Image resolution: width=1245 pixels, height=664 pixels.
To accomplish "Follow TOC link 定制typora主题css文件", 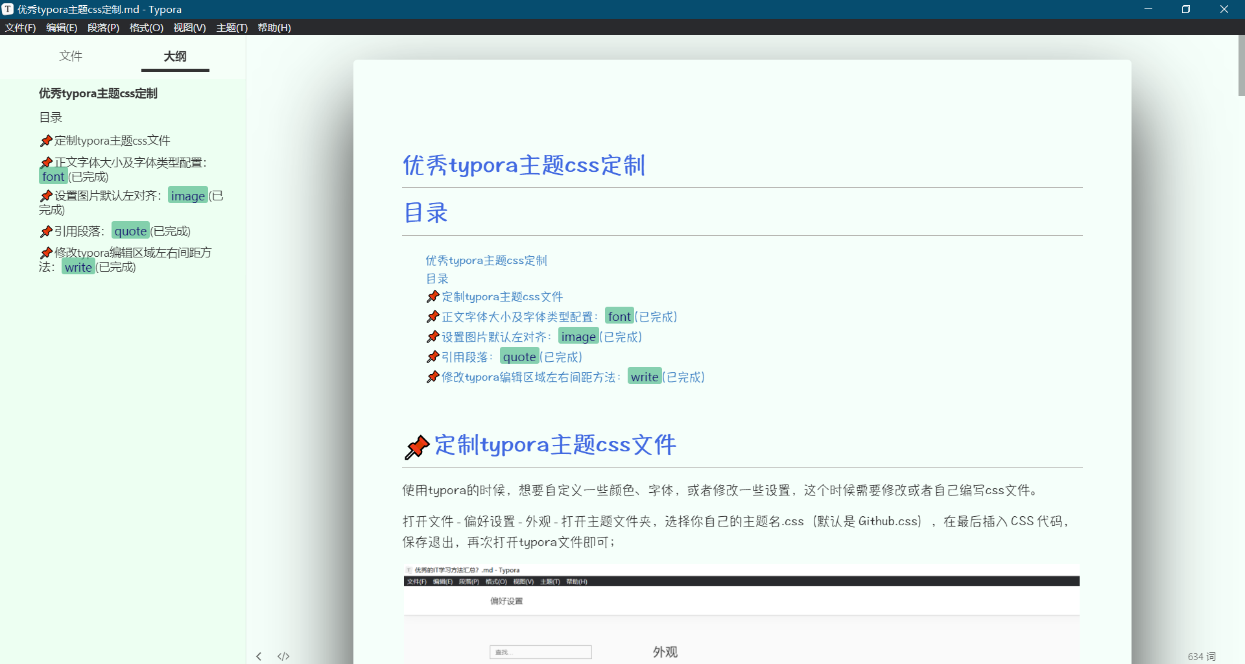I will click(495, 297).
